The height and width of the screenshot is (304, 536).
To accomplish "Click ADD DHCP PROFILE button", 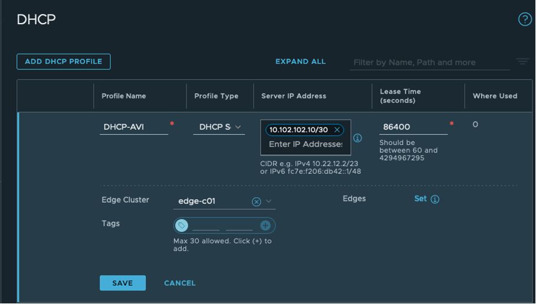I will (64, 62).
